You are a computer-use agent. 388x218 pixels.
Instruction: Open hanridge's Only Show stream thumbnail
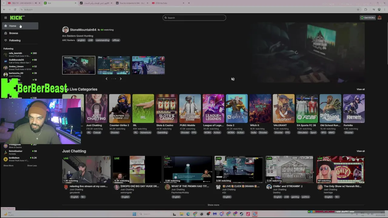[x=340, y=170]
